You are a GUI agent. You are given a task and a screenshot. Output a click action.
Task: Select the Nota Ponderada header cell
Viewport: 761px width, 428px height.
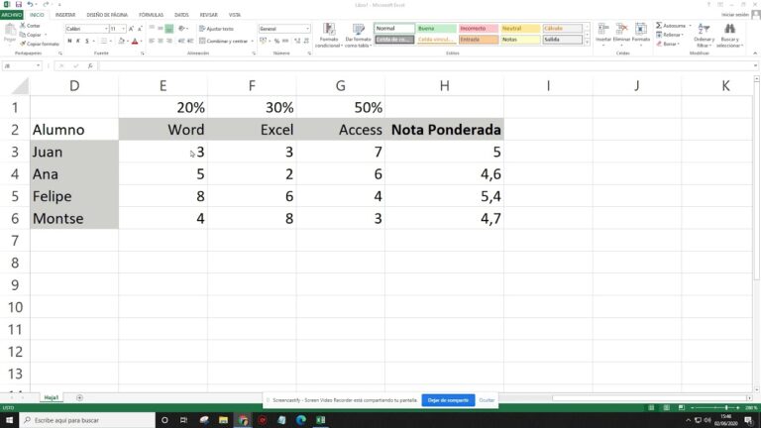[444, 130]
